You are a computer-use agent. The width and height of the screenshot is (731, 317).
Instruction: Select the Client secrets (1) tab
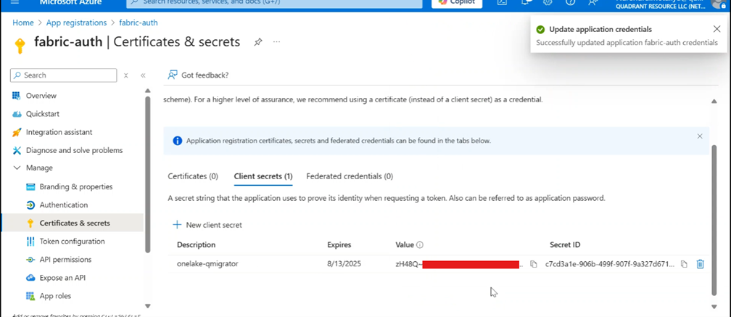(263, 176)
